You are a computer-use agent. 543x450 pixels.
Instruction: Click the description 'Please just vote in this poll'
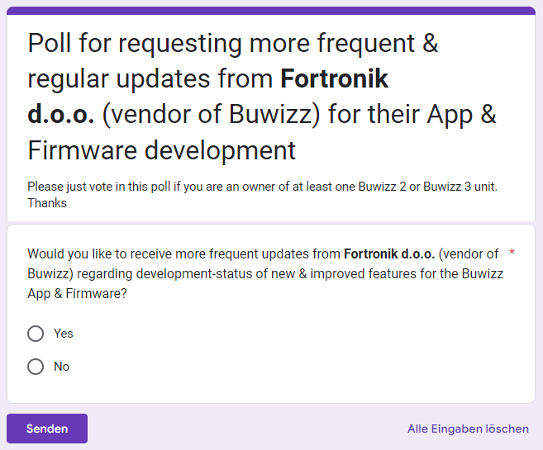point(262,195)
